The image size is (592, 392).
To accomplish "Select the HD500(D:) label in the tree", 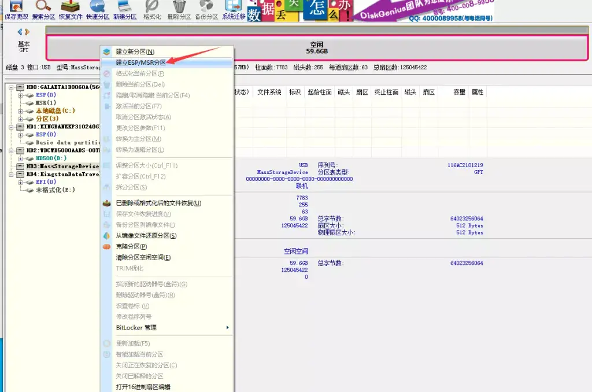I will [51, 158].
